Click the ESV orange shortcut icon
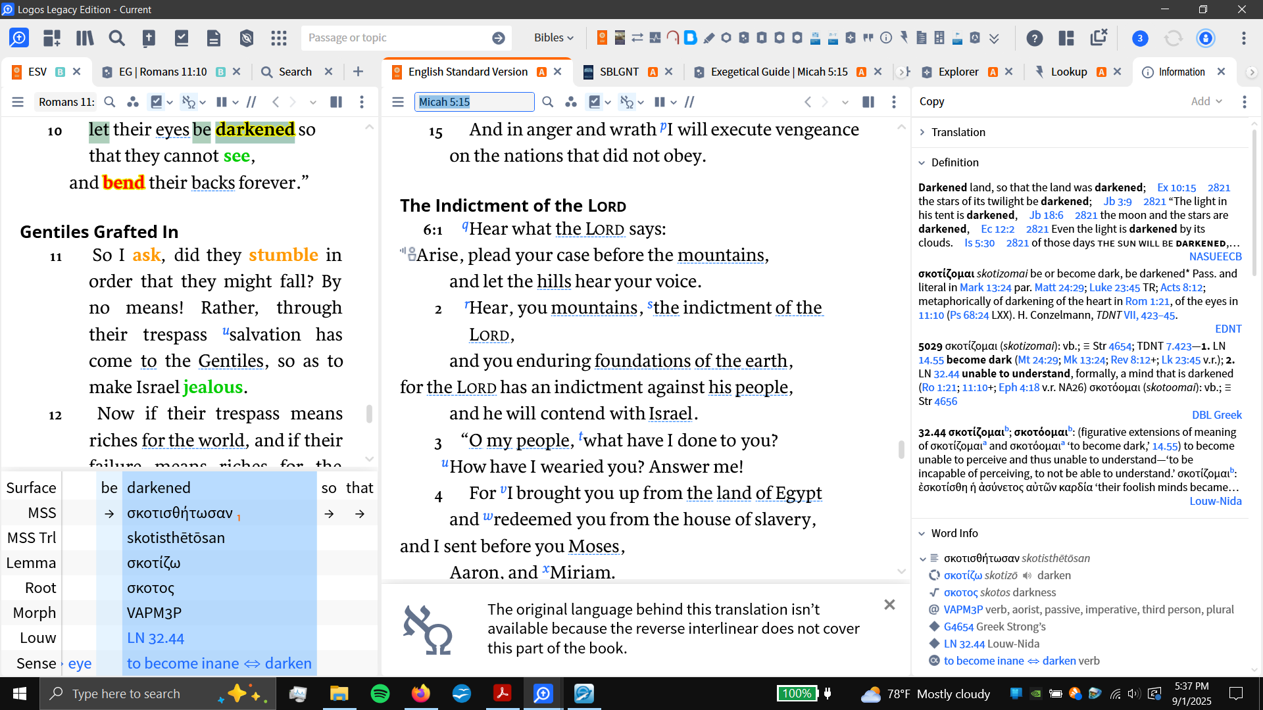1263x710 pixels. (602, 37)
